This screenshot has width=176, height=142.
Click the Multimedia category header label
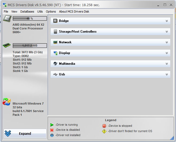[67, 64]
